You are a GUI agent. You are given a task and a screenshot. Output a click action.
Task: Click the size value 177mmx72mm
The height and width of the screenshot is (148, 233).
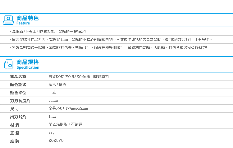pyautogui.click(x=68, y=108)
